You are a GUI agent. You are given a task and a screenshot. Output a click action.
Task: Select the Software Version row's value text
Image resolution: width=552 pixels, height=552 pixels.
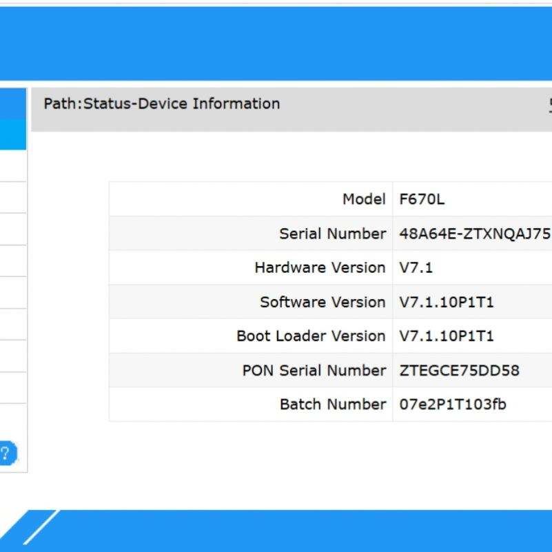(x=447, y=302)
